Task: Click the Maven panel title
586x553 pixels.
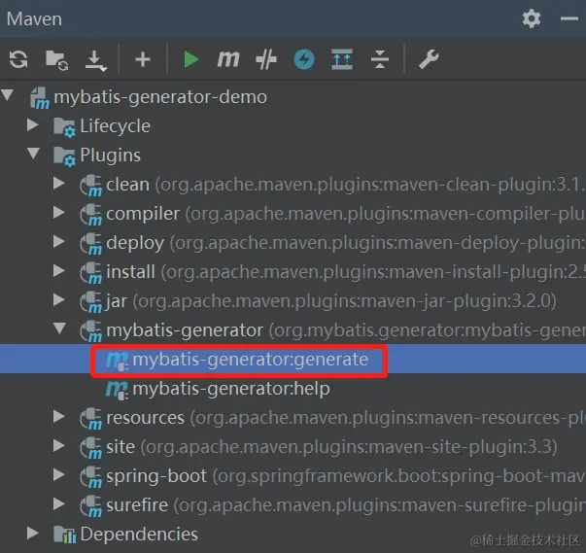Action: click(x=34, y=19)
